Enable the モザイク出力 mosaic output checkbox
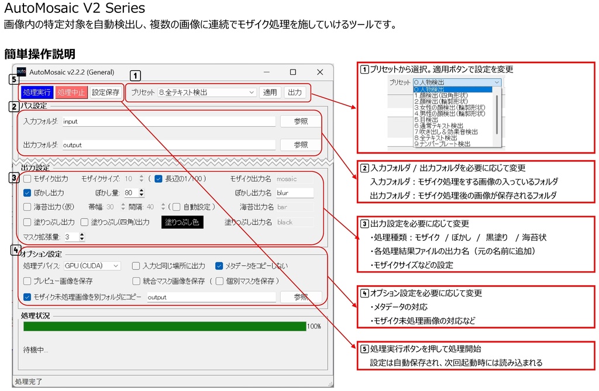Viewport: 599px width, 391px height. coord(28,179)
